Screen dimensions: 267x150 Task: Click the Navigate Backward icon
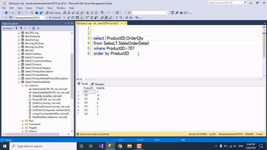coord(6,13)
